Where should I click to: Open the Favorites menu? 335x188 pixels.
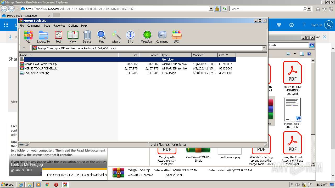[59, 26]
